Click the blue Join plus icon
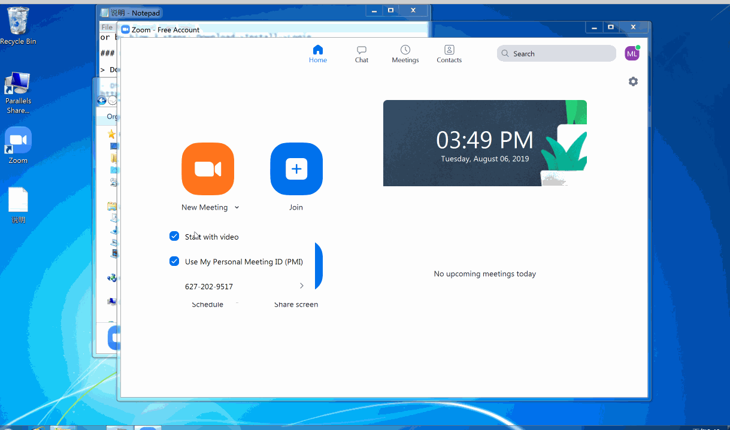The image size is (730, 430). pos(296,169)
